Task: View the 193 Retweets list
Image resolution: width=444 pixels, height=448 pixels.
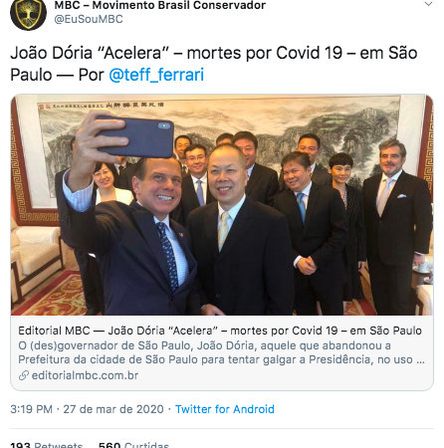Action: [47, 445]
